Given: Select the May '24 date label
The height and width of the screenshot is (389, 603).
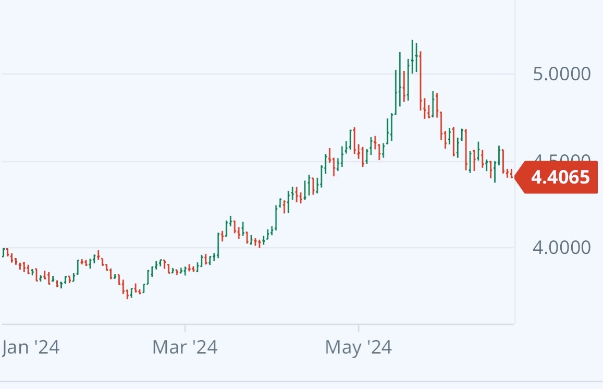Looking at the screenshot, I should coord(358,347).
